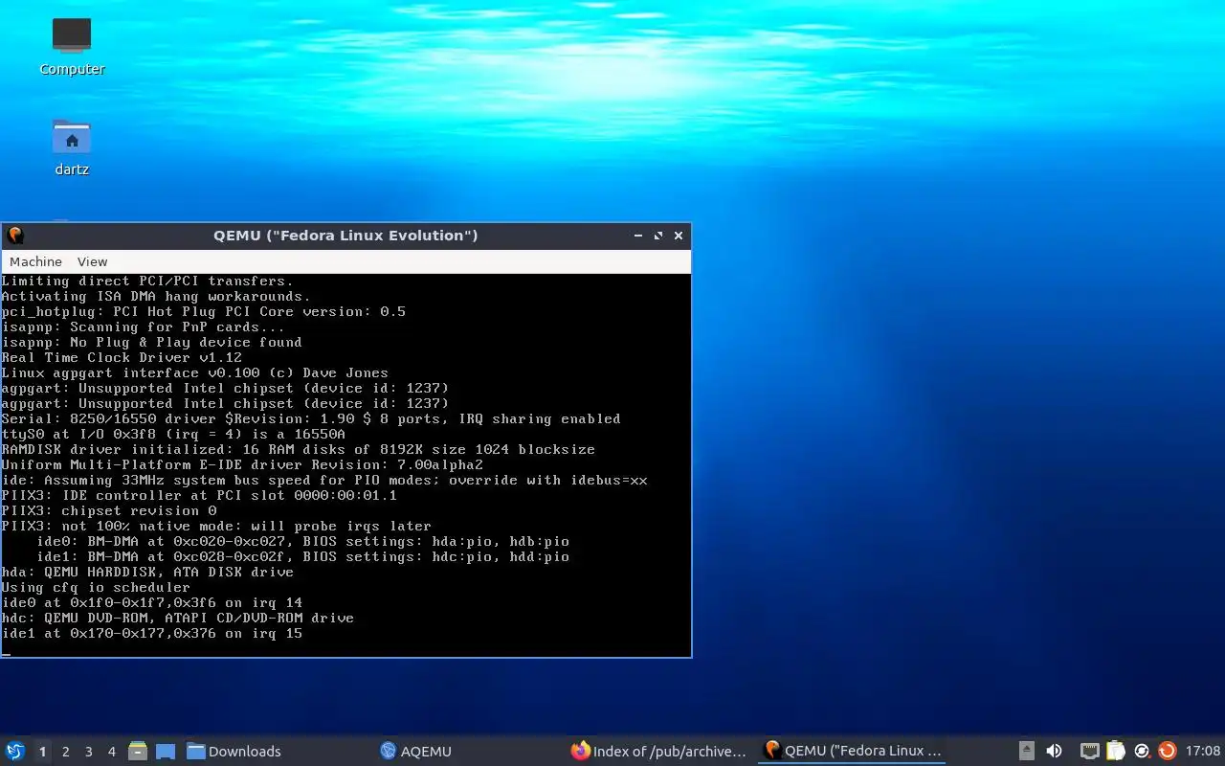The height and width of the screenshot is (766, 1225).
Task: Click "RAMDISK driver initialized" console line
Action: click(299, 450)
